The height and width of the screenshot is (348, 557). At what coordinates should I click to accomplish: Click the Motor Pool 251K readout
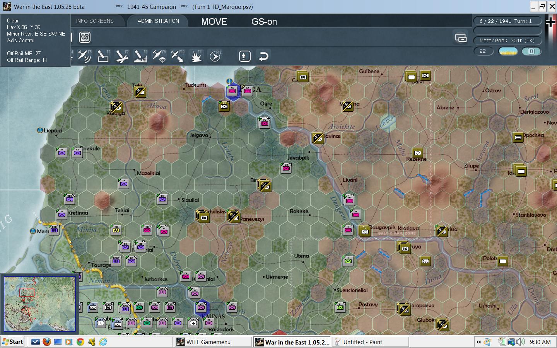pos(507,40)
